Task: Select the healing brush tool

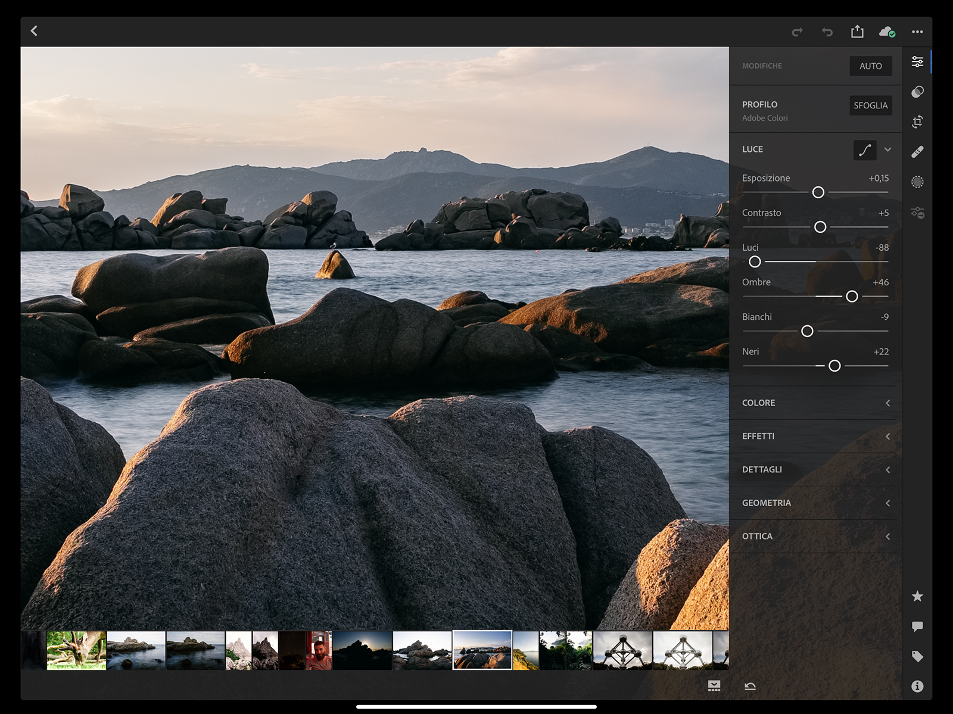Action: [x=917, y=152]
